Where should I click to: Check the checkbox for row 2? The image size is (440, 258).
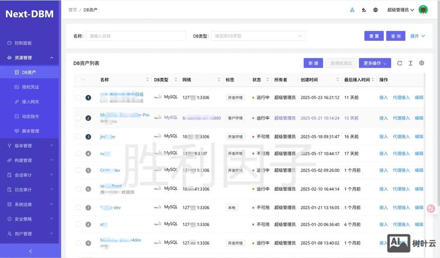(x=78, y=118)
